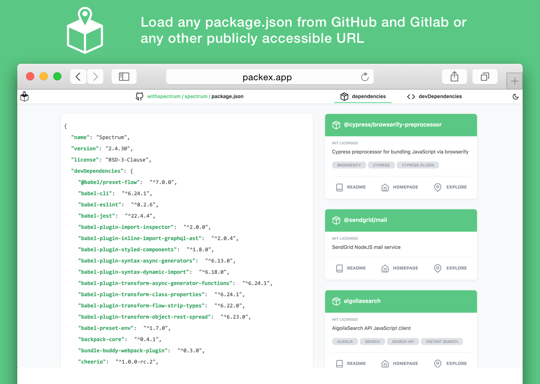Select the SEARCH tag

372,342
